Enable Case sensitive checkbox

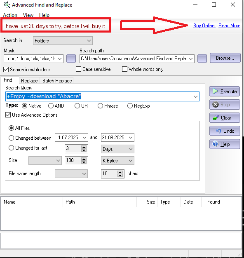coord(78,69)
